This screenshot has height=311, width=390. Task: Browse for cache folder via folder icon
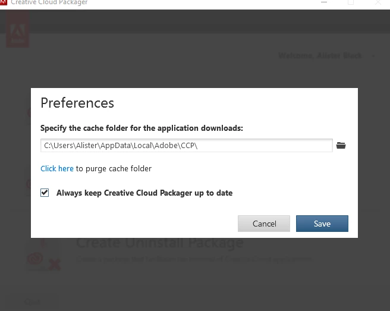point(341,145)
